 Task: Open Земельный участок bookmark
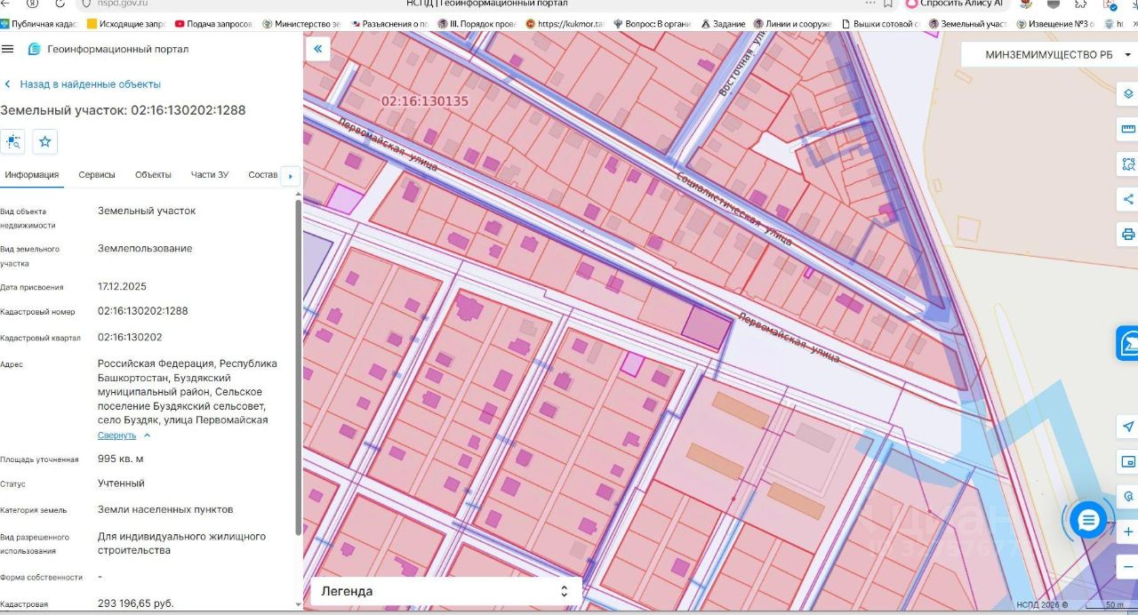point(968,24)
